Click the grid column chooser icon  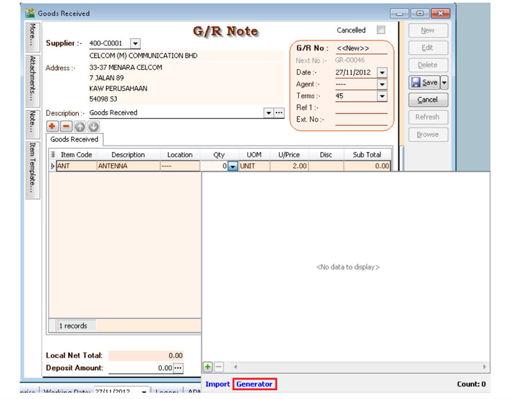coord(53,155)
